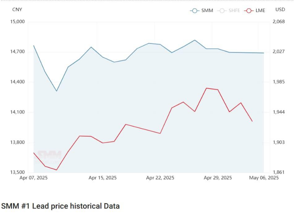
Task: Click the CNY axis unit label
Action: (x=18, y=9)
